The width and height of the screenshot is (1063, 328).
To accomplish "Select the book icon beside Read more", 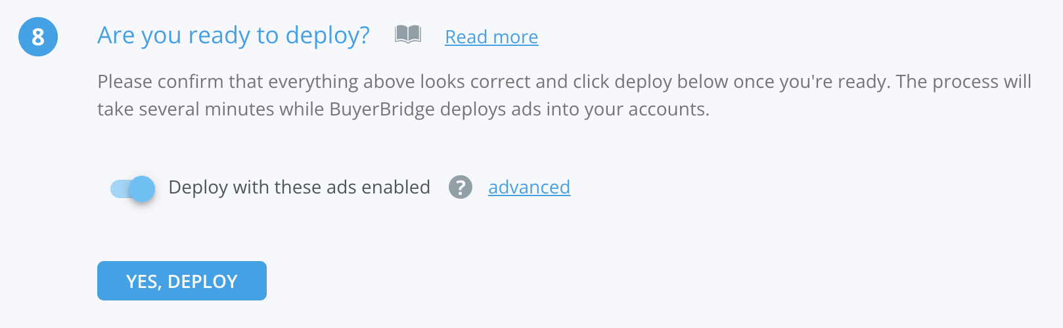I will [x=407, y=34].
